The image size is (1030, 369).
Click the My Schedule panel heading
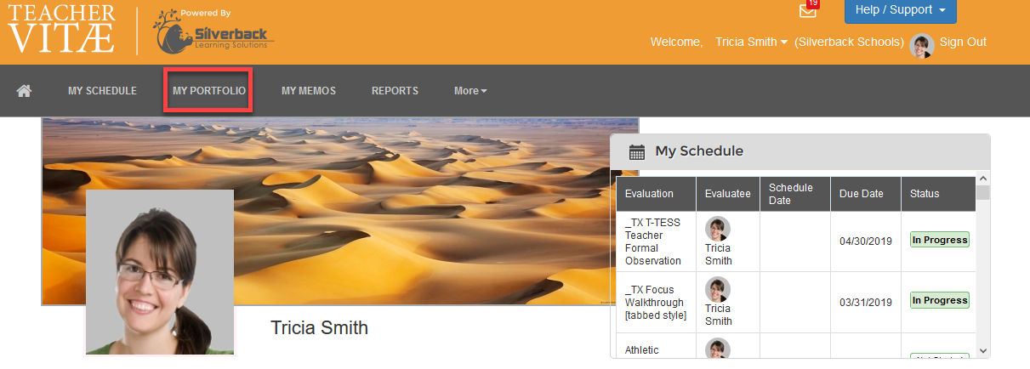point(699,151)
